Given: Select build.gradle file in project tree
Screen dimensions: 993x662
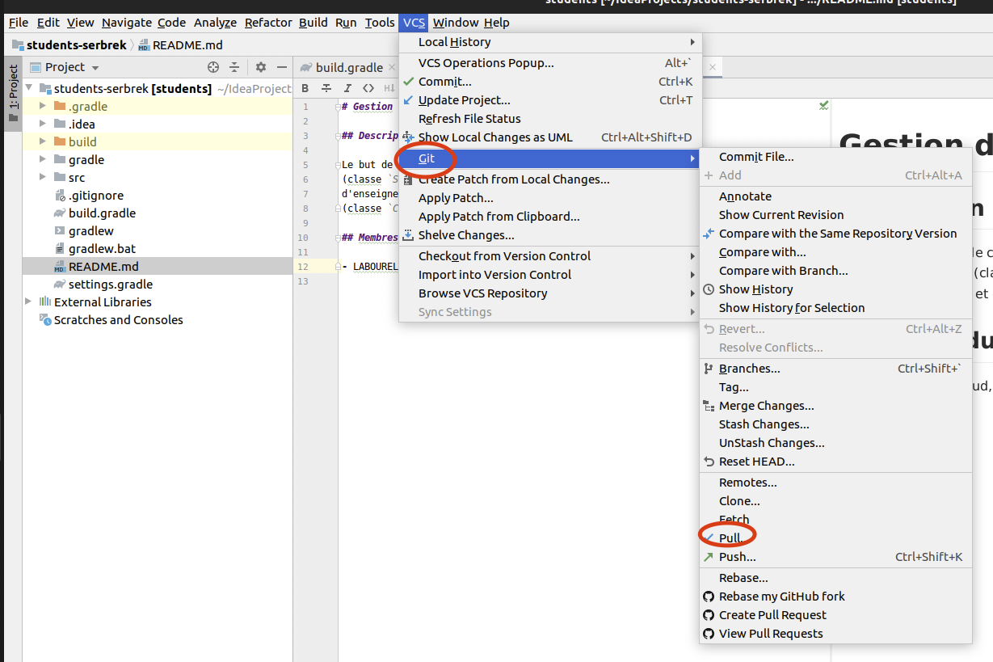Looking at the screenshot, I should coord(102,213).
